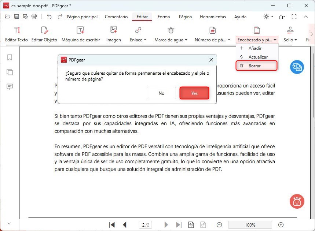
Task: Enter full screen mode
Action: click(294, 16)
